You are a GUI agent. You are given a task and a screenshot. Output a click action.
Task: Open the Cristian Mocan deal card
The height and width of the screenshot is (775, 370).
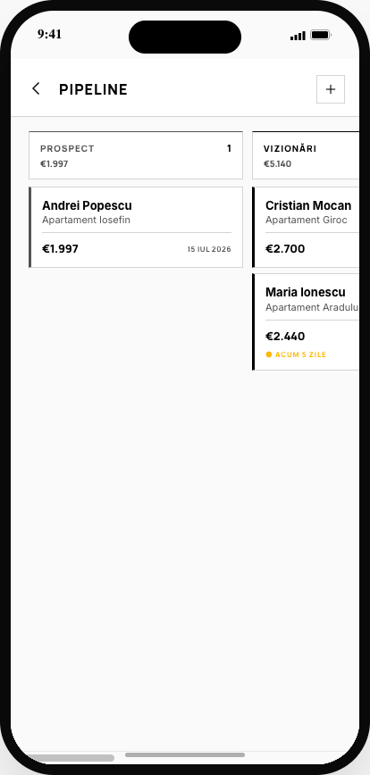[306, 228]
